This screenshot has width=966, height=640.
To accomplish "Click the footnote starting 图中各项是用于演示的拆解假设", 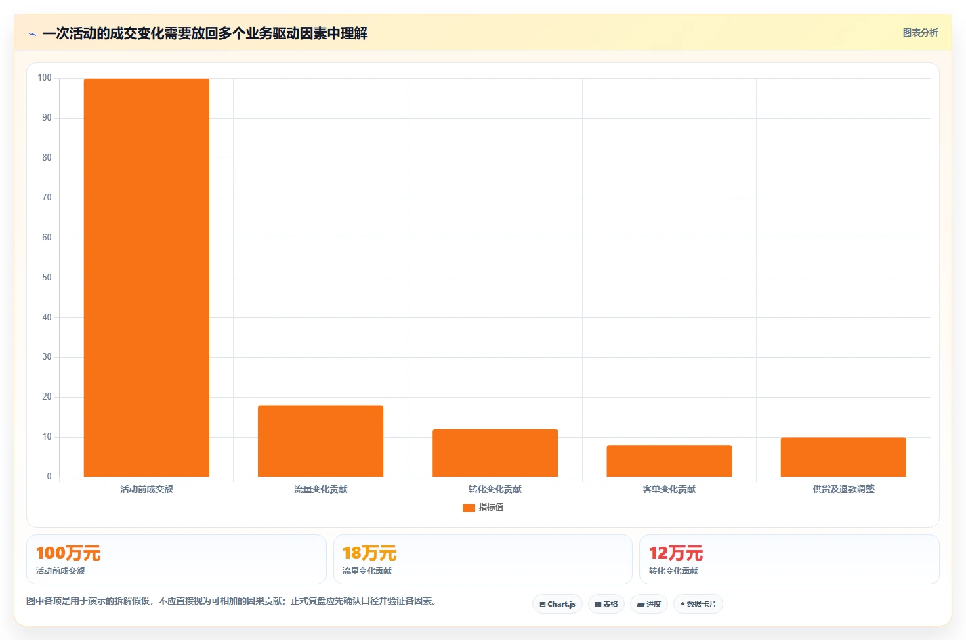I will (x=233, y=601).
